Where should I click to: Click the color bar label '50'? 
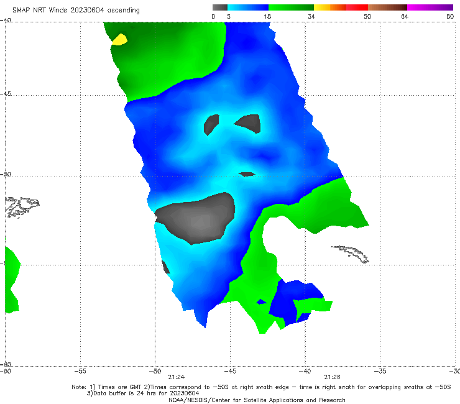pos(367,16)
